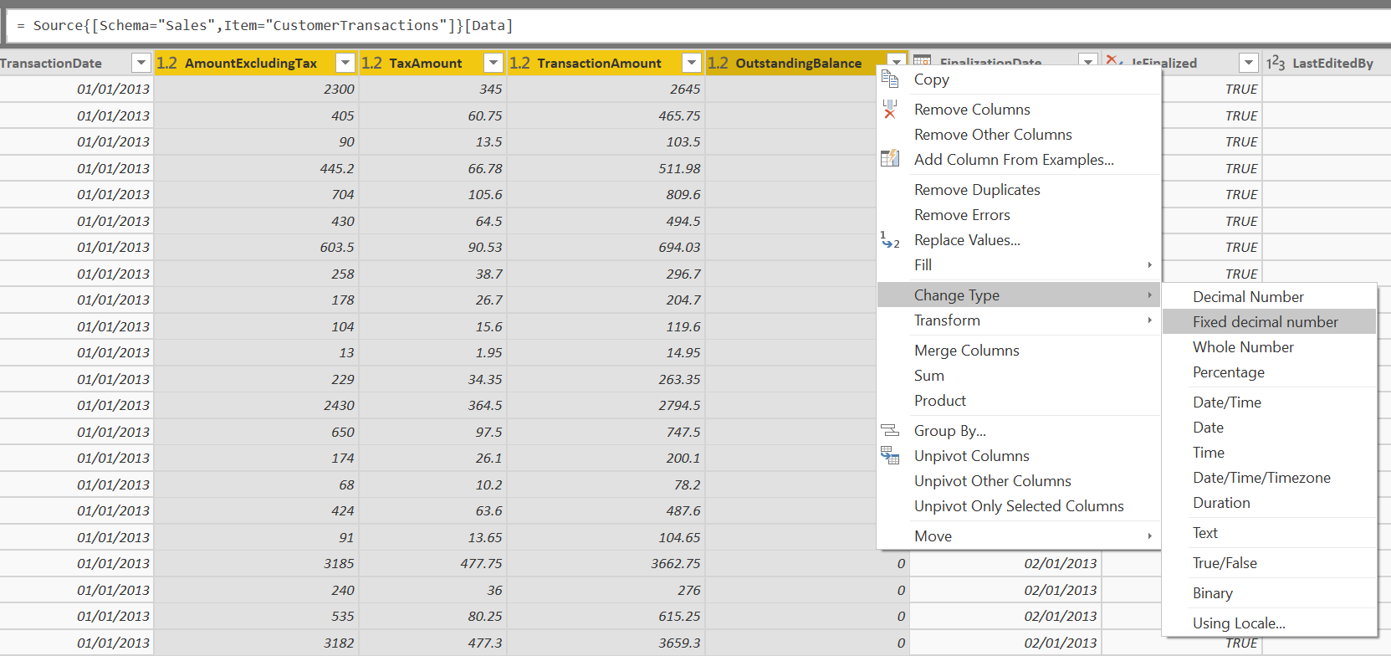Click the Add Column From Examples icon
This screenshot has height=656, width=1391.
tap(890, 158)
